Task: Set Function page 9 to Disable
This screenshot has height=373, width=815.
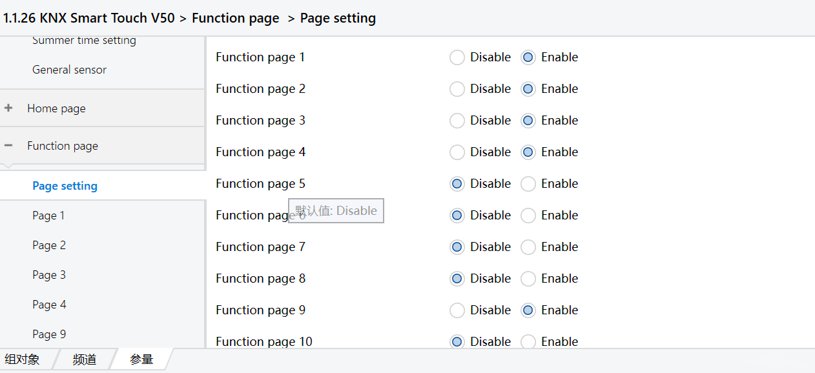Action: pos(457,310)
